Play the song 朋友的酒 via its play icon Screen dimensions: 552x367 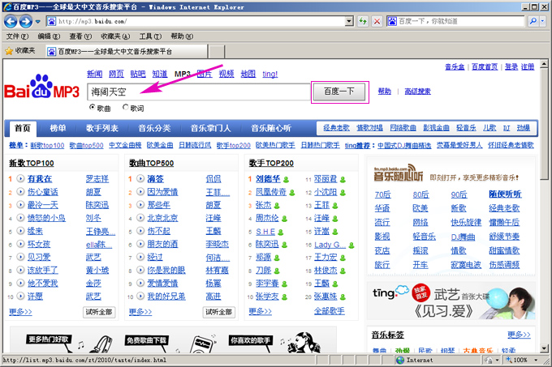(x=140, y=244)
